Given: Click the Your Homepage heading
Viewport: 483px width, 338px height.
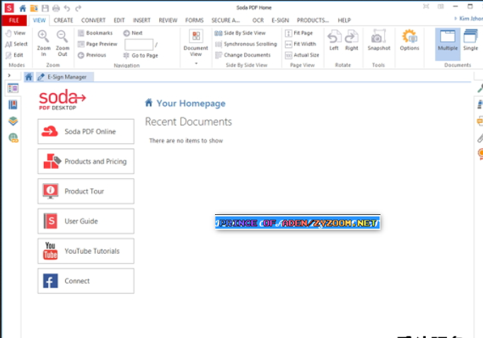Looking at the screenshot, I should click(x=191, y=103).
